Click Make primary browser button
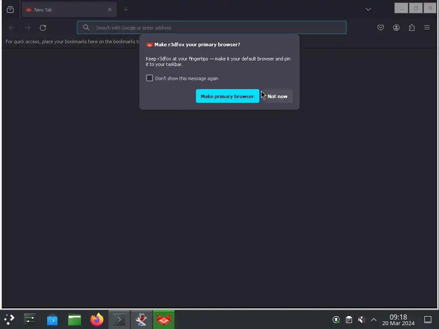The width and height of the screenshot is (439, 329). [227, 96]
